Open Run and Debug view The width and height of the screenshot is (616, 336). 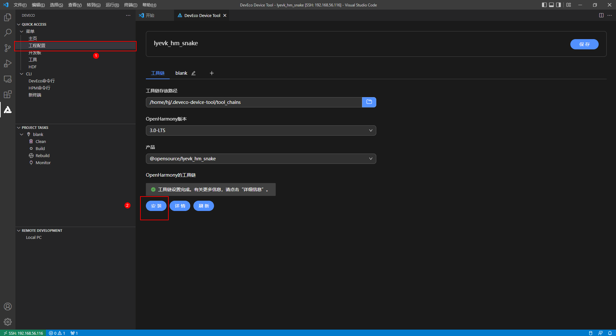pos(8,63)
